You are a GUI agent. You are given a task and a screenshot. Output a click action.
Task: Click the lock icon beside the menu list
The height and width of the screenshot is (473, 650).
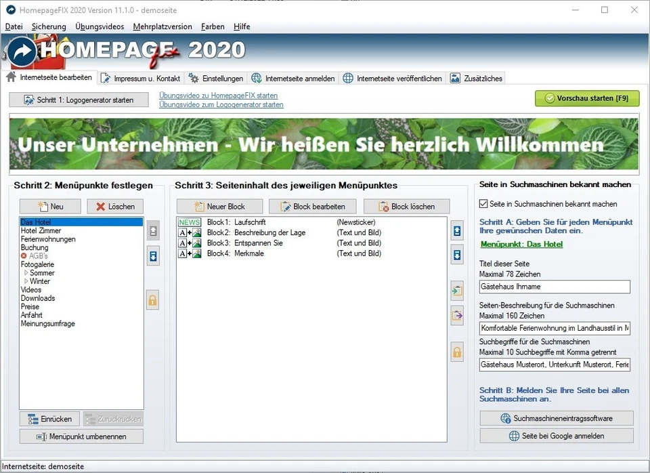(152, 300)
